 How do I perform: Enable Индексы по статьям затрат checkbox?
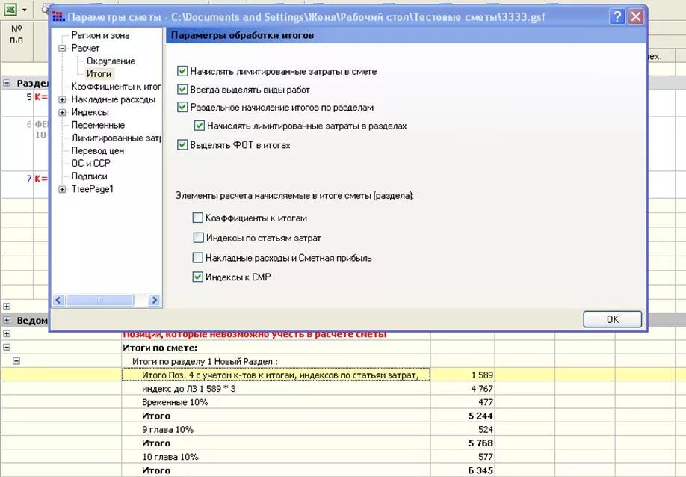tap(198, 238)
